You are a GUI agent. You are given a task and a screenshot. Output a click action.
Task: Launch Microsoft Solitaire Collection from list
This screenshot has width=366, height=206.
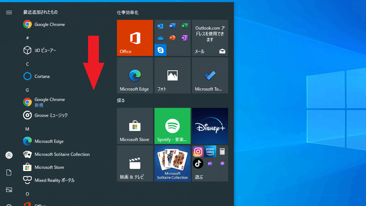click(56, 154)
